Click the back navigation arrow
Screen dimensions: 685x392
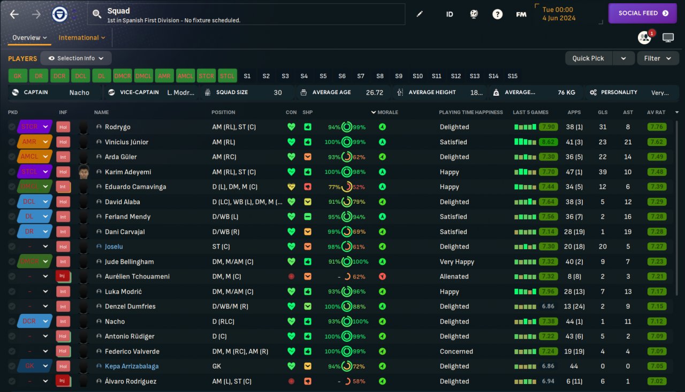pos(14,14)
